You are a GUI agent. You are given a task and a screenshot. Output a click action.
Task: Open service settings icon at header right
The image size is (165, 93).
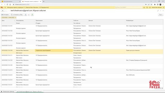tap(163, 7)
